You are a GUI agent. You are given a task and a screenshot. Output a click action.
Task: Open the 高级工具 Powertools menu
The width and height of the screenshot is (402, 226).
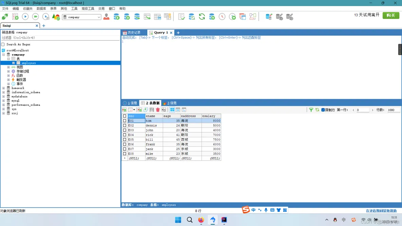pos(88,9)
